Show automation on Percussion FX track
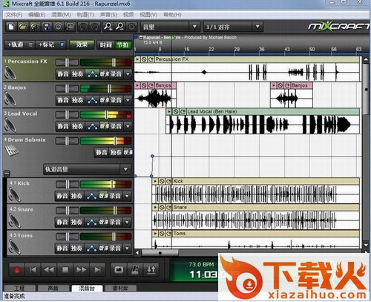The width and height of the screenshot is (371, 302). pyautogui.click(x=92, y=74)
